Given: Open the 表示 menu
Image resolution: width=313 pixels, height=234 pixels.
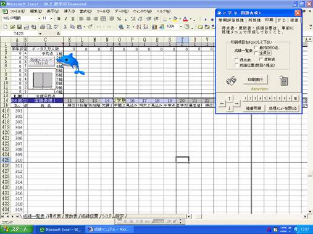Looking at the screenshot, I should (x=53, y=11).
